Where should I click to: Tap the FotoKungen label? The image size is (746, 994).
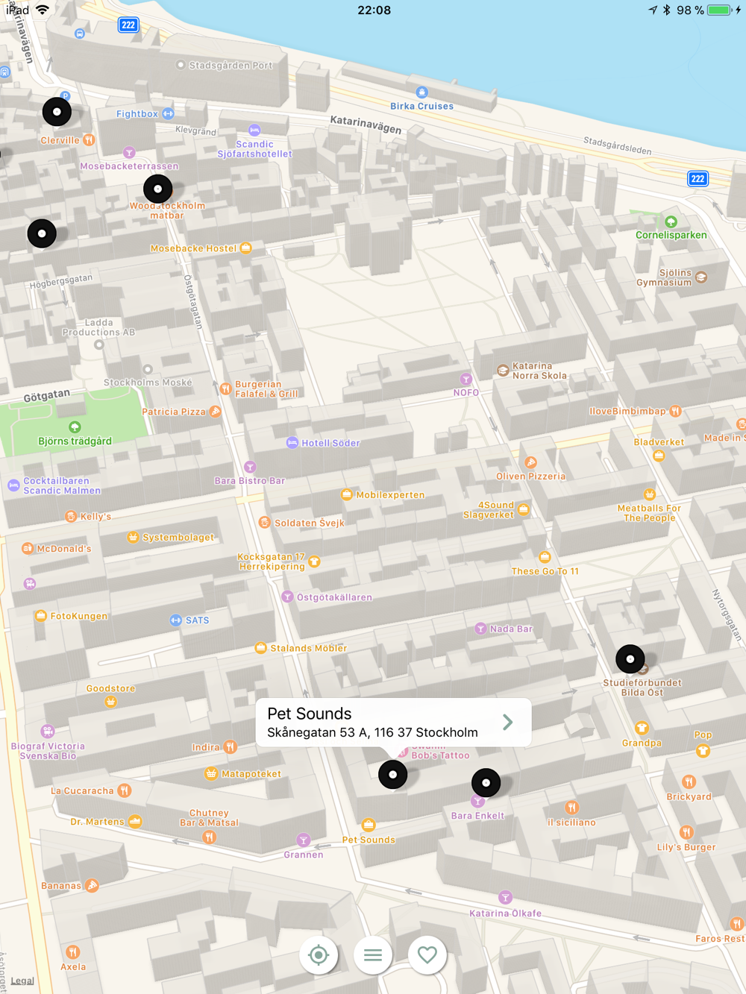[78, 616]
